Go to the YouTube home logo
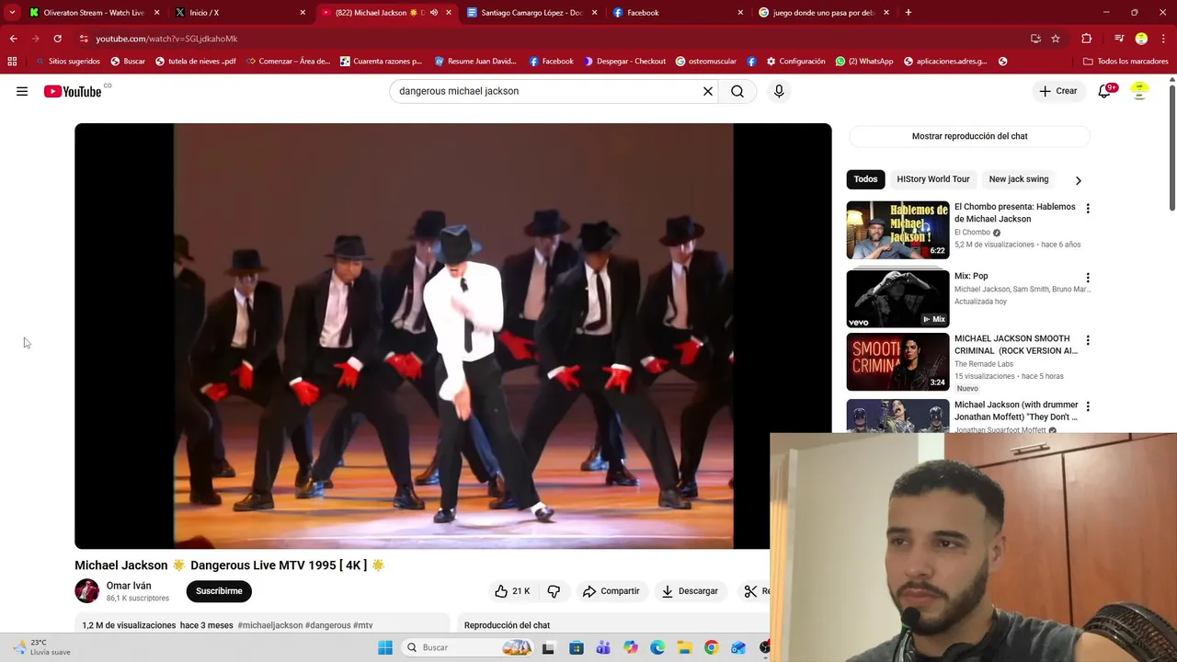 pyautogui.click(x=73, y=91)
